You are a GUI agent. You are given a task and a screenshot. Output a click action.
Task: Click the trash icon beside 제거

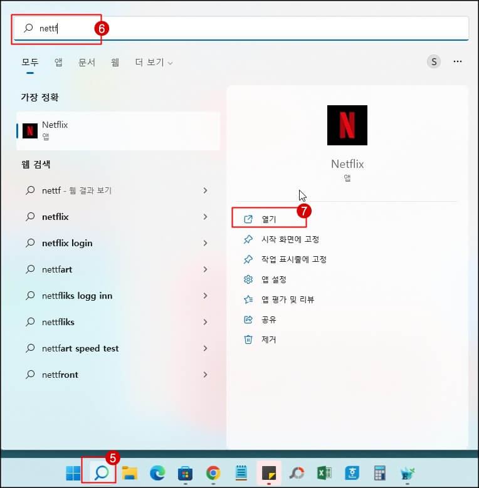point(248,340)
